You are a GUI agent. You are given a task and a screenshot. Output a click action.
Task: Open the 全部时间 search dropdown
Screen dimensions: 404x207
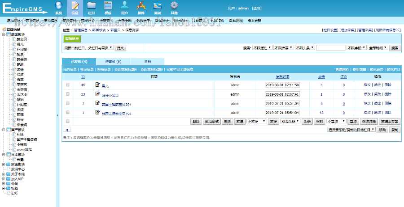pyautogui.click(x=378, y=48)
